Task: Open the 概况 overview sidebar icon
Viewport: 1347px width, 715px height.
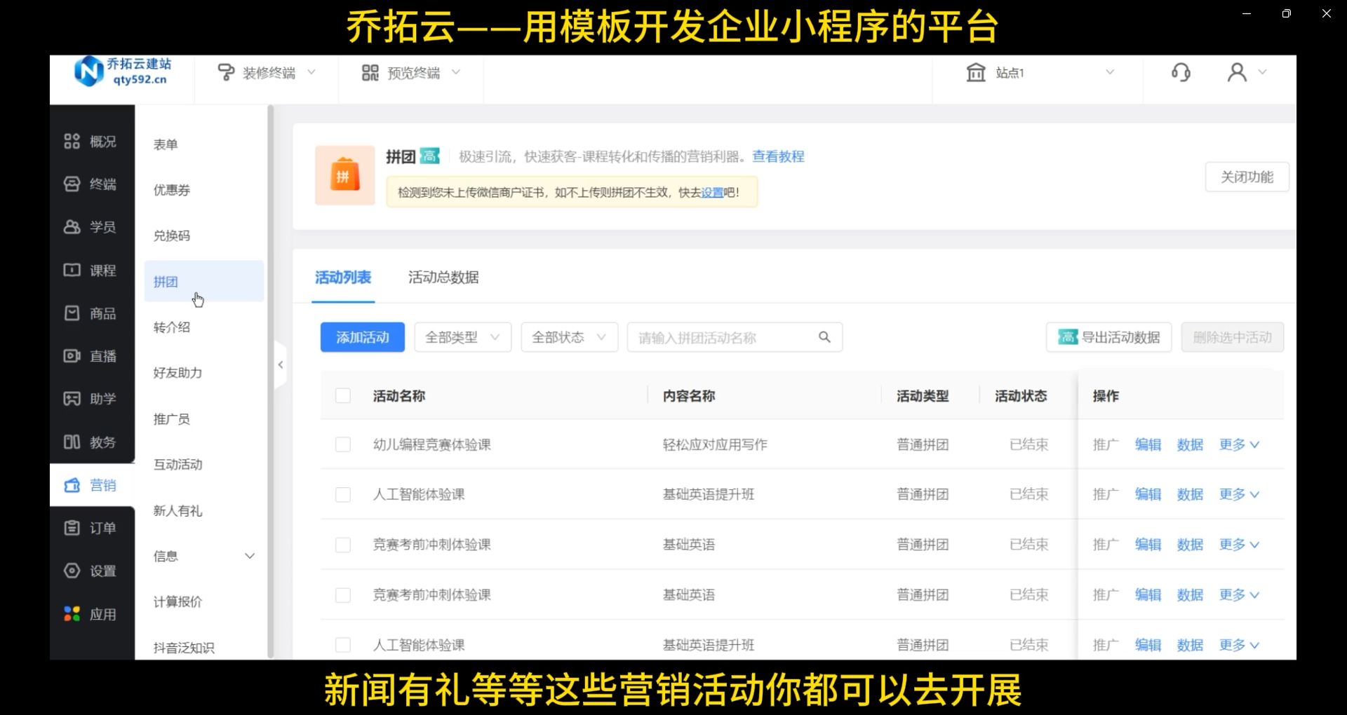Action: pos(72,142)
